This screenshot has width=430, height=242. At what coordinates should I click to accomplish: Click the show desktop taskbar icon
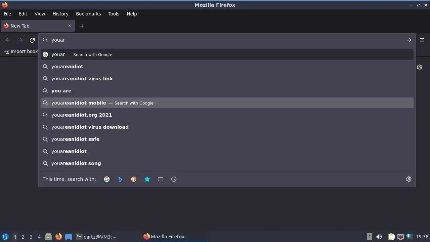point(69,237)
